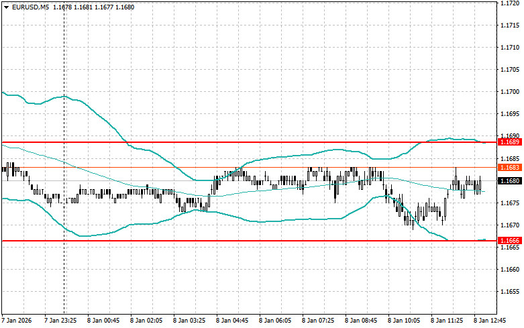Click the 8 Jan 02:05 time label
The height and width of the screenshot is (328, 524).
pos(146,321)
